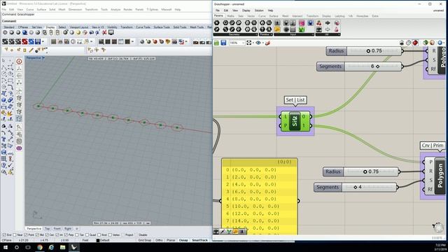Open File Explorer from the Windows taskbar
The width and height of the screenshot is (448, 252).
[x=62, y=247]
